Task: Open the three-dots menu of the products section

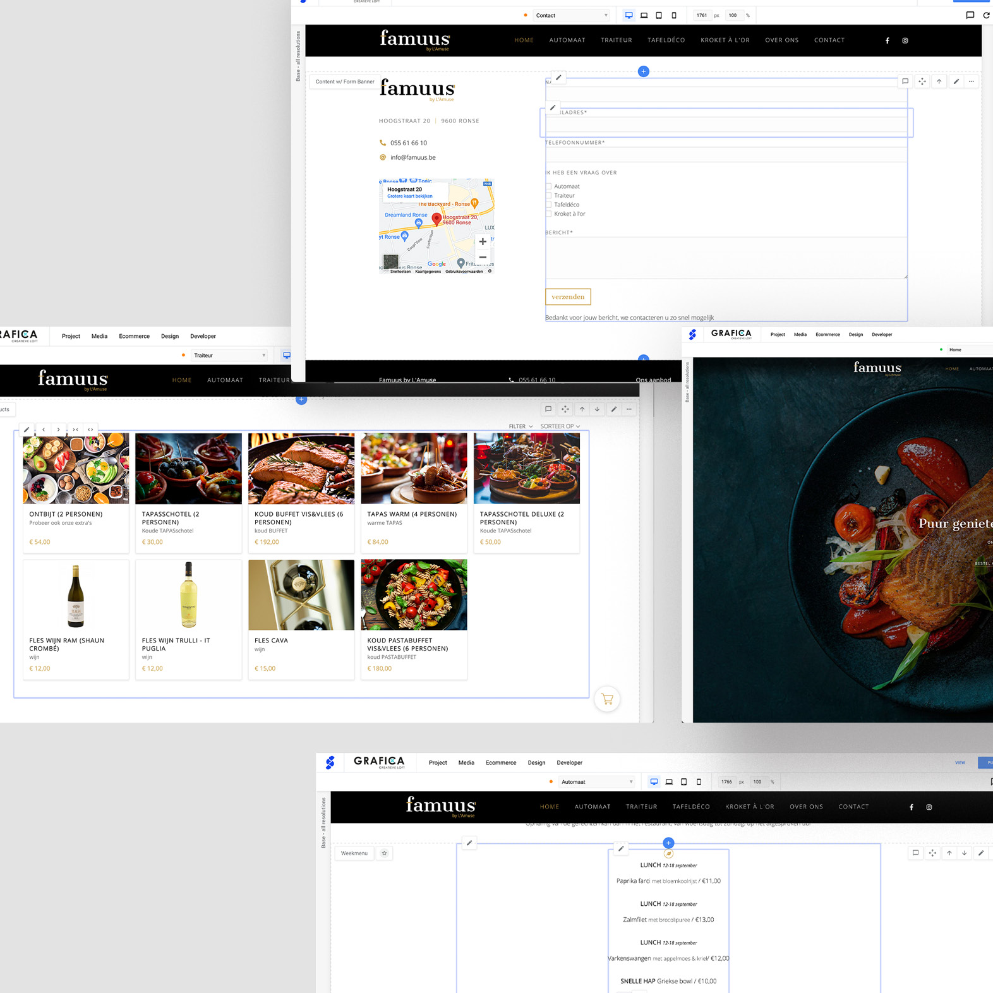Action: click(x=629, y=409)
